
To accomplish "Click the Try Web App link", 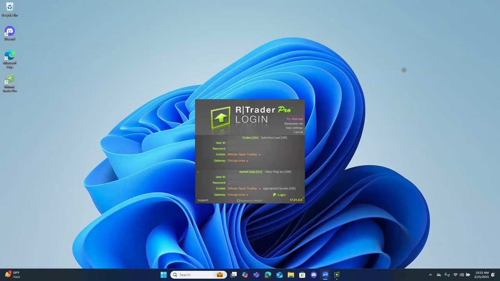I will [x=295, y=119].
